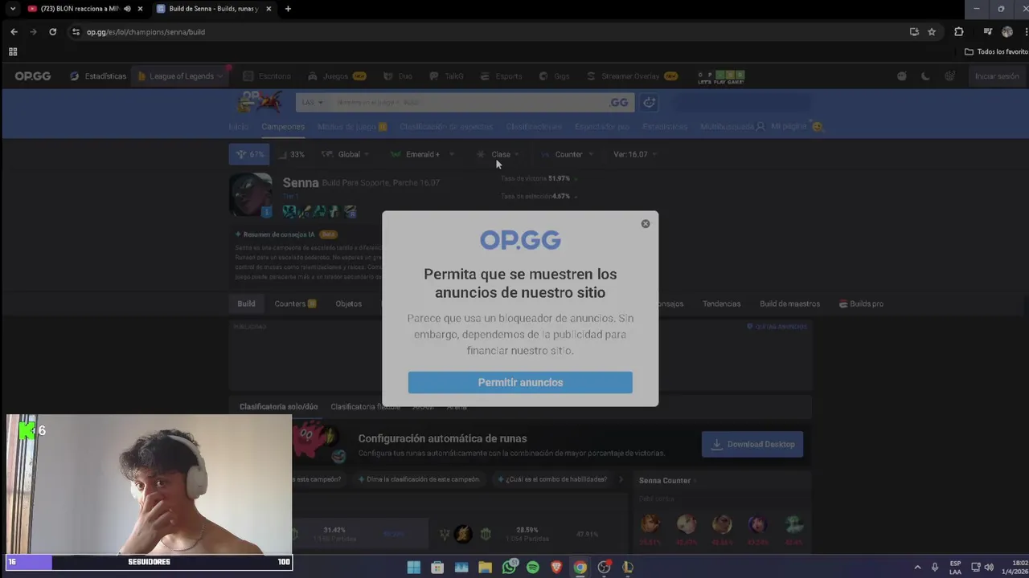Expand the Clase filter dropdown

click(498, 154)
